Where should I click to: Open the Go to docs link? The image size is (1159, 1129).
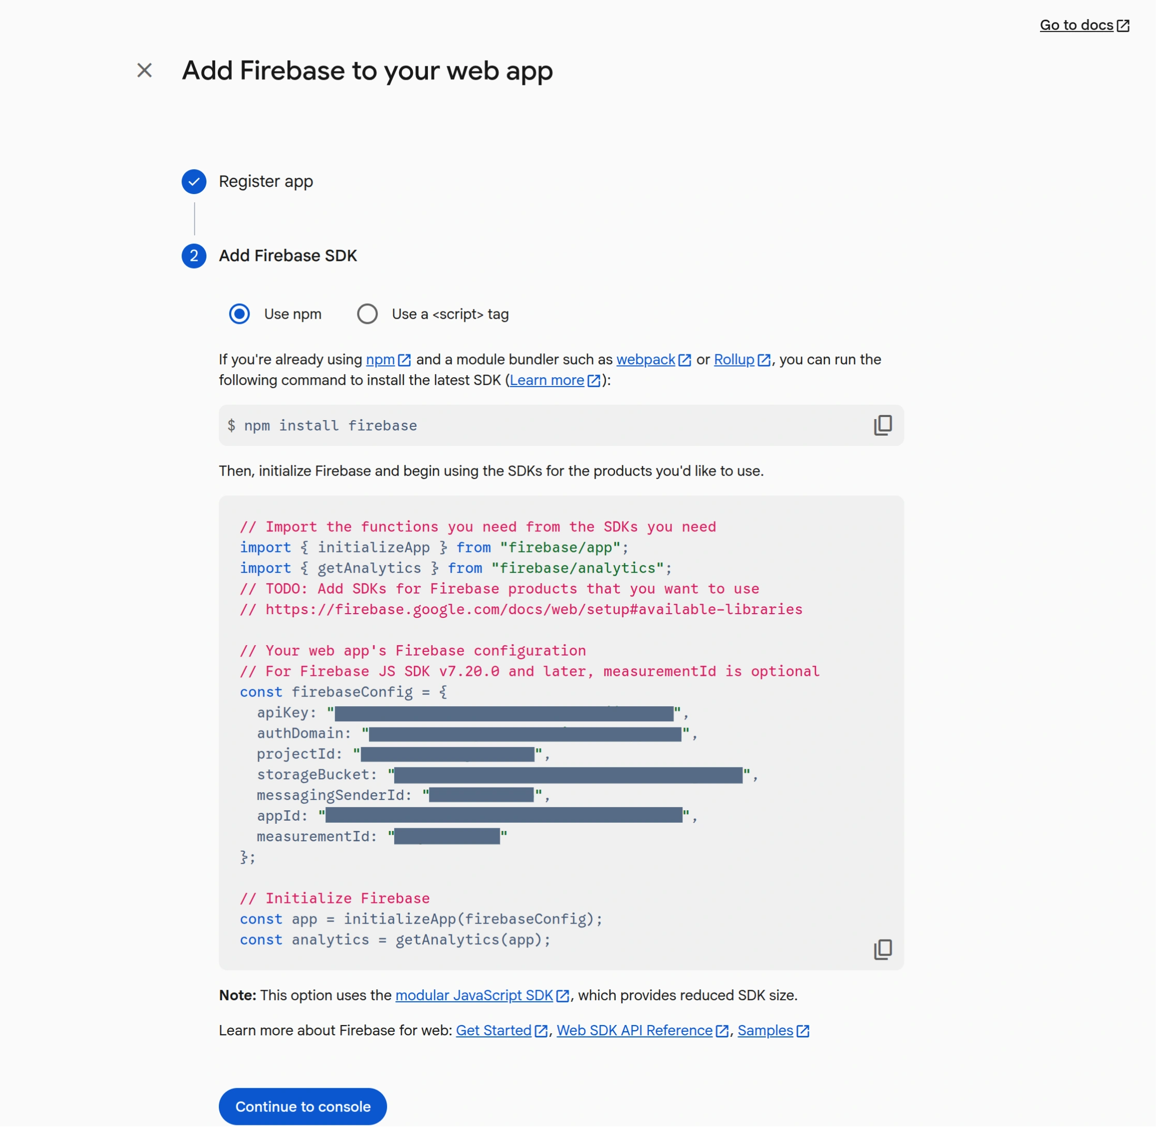point(1079,25)
